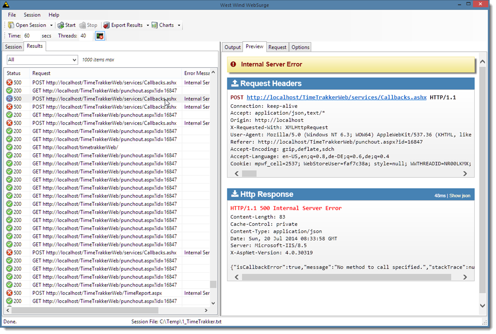Open the Help menu
496x334 pixels.
click(54, 15)
